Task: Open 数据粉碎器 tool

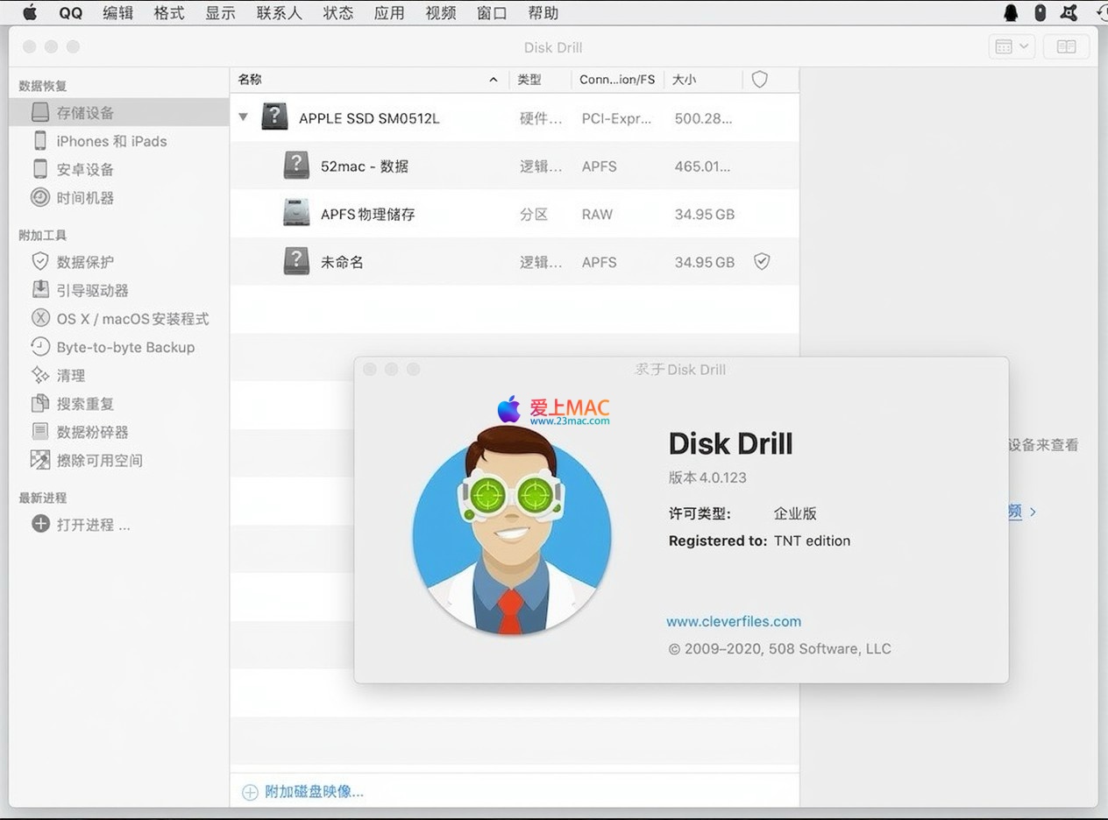Action: click(92, 432)
